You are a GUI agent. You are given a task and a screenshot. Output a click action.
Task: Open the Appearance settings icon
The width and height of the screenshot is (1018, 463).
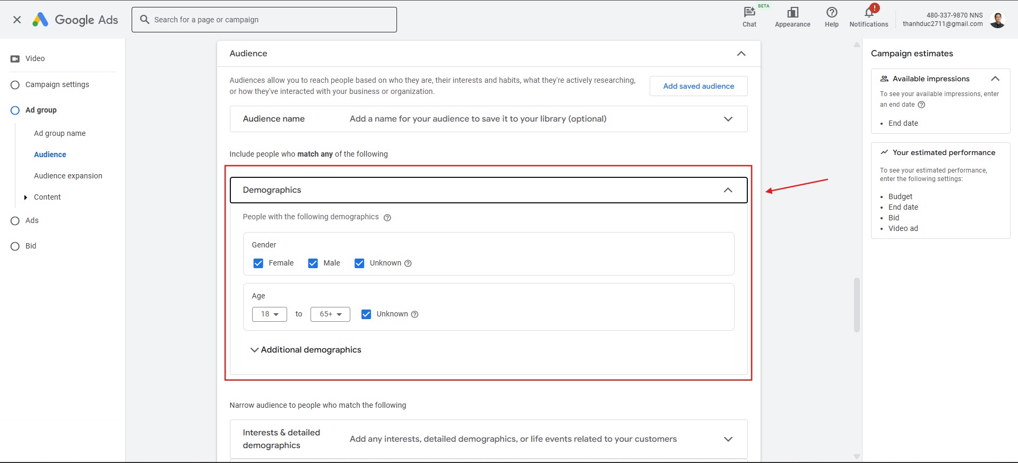click(x=792, y=13)
